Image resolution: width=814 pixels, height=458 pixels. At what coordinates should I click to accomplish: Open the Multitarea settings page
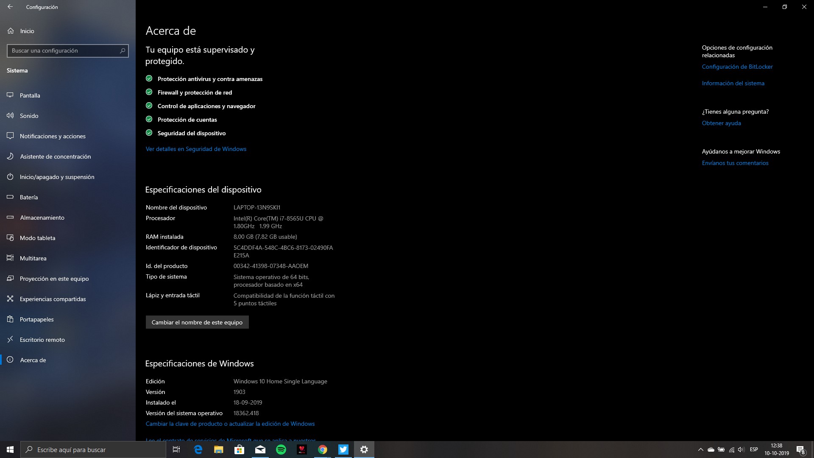point(68,258)
